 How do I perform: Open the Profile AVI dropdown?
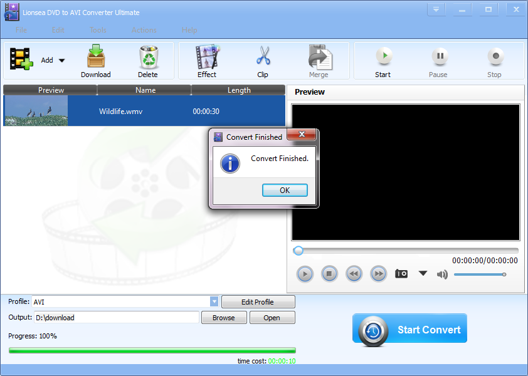point(214,301)
